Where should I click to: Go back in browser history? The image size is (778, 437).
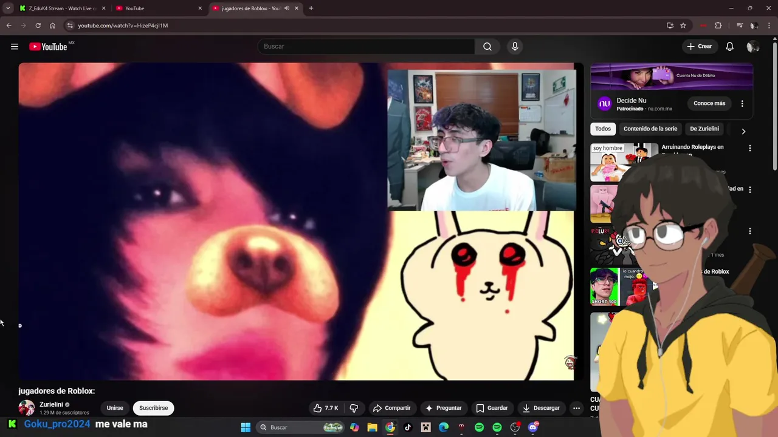[9, 25]
